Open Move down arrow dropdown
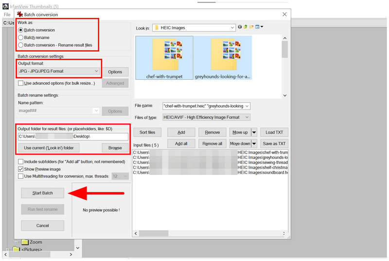The width and height of the screenshot is (389, 261). (254, 143)
